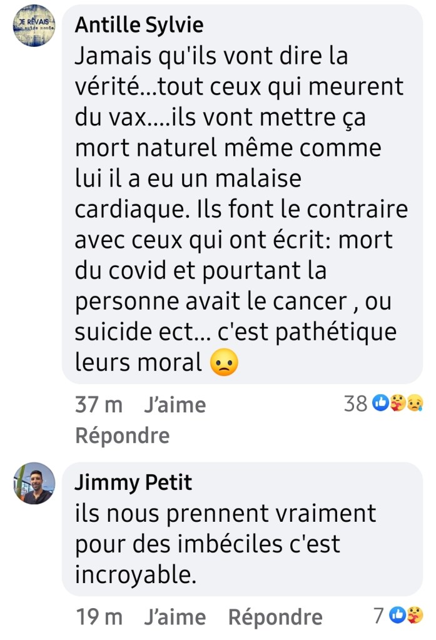Reply to Jimmy Petit's comment with Répondre

point(276,617)
